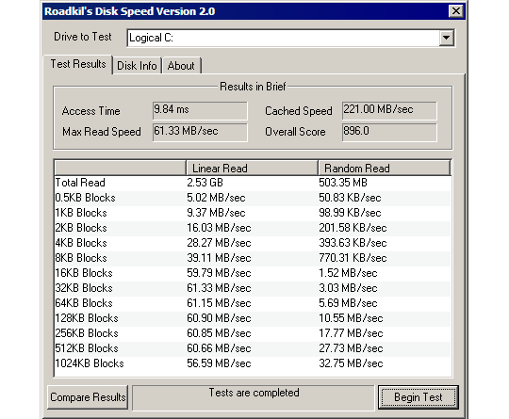Open the Disk Info tab
Image resolution: width=509 pixels, height=419 pixels.
click(x=137, y=66)
